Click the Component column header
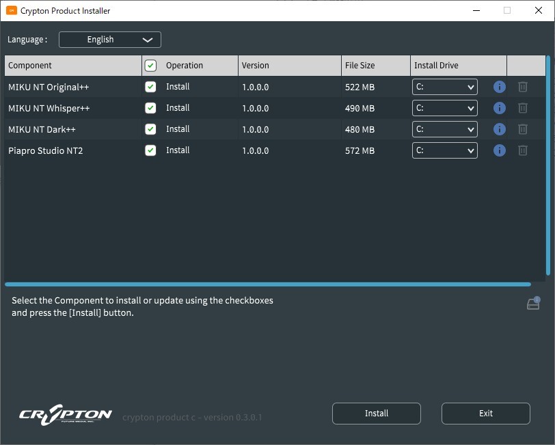Viewport: 555px width, 445px height. (x=73, y=66)
